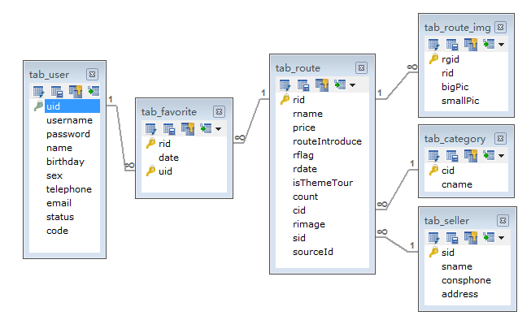Select the email column in tab_user

pos(59,203)
